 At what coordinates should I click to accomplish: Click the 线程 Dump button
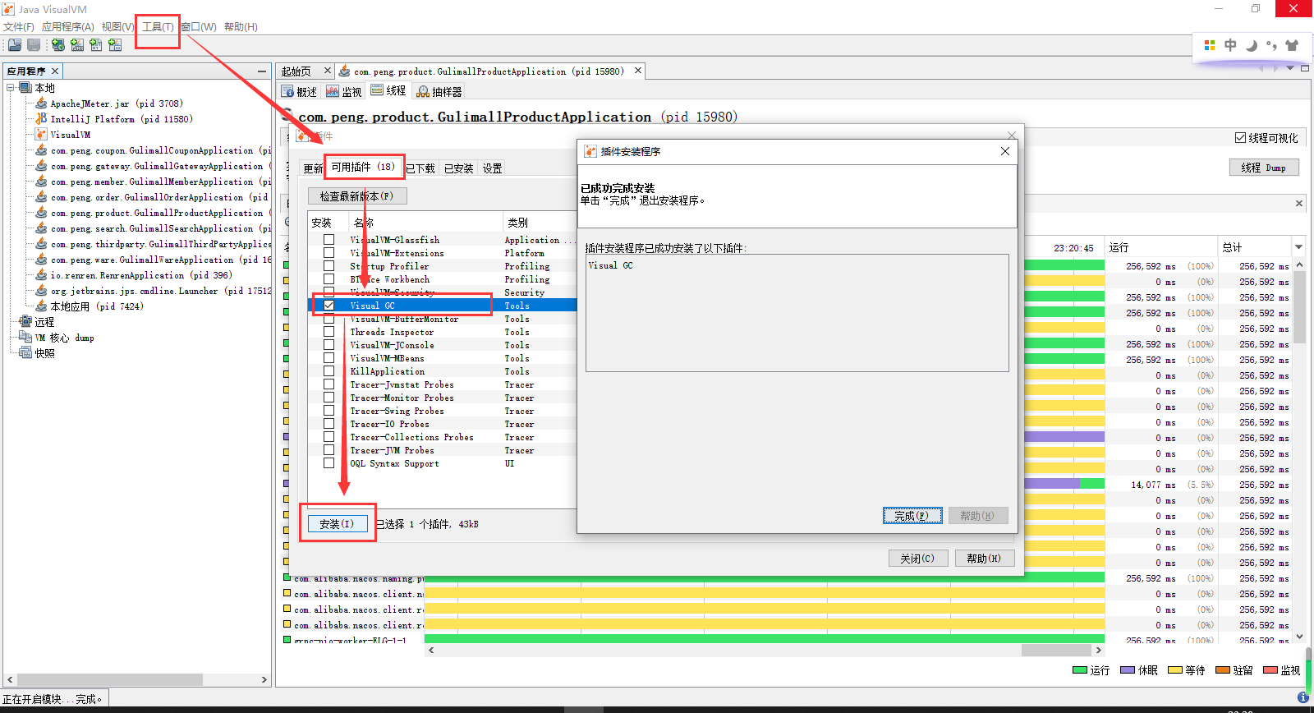1265,168
